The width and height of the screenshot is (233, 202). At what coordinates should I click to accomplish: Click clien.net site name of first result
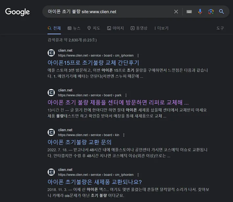pos(65,51)
